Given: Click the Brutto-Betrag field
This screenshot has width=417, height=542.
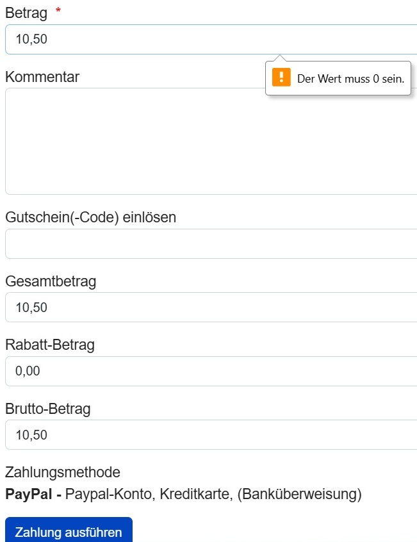Looking at the screenshot, I should coord(210,435).
